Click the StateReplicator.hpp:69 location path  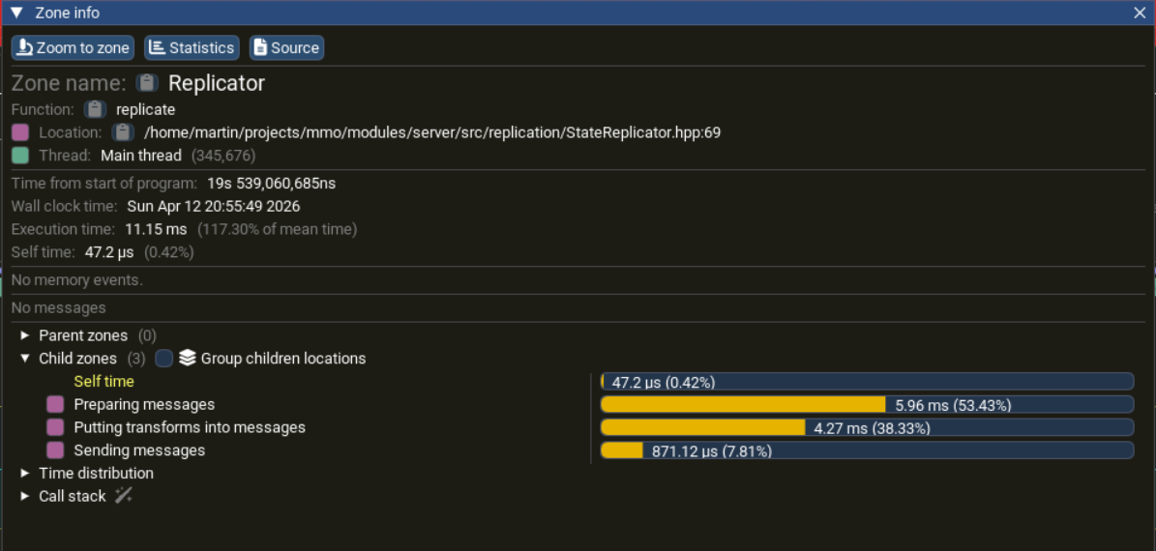tap(432, 132)
